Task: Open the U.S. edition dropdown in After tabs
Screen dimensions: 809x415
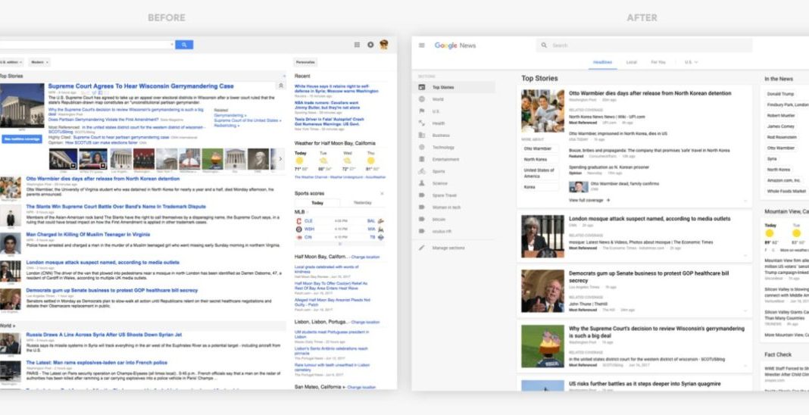Action: pyautogui.click(x=692, y=62)
